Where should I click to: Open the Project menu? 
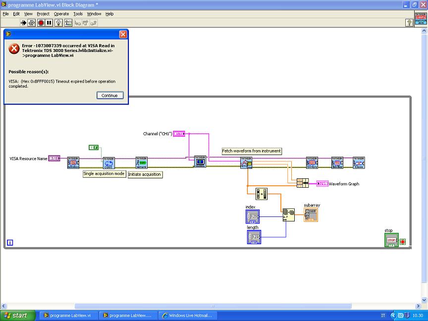43,14
